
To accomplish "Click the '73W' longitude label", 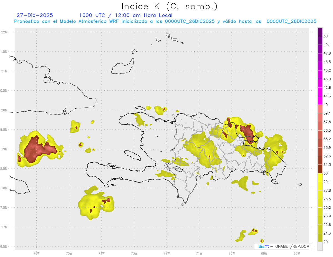I will [x=134, y=253].
